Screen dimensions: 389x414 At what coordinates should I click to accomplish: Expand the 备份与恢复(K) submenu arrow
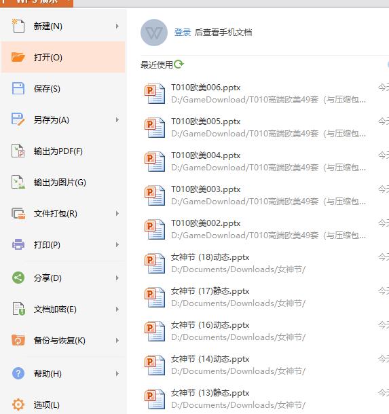point(117,340)
